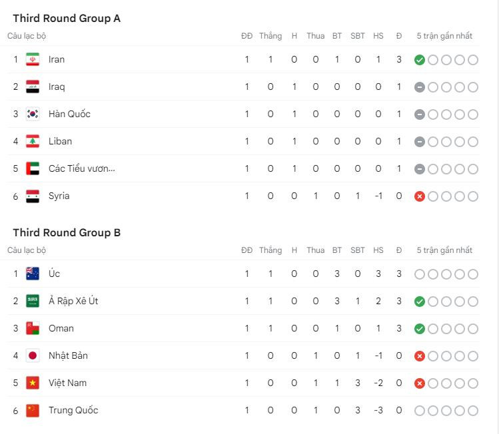Click the Nhật Bản team name
The width and height of the screenshot is (499, 434).
[x=68, y=355]
